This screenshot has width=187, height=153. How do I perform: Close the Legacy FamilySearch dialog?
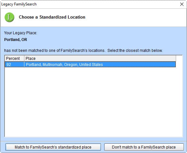tap(182, 4)
